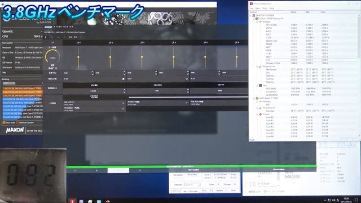
Task: Collapse the AMD Ryzen 7 node
Action: click(x=254, y=98)
